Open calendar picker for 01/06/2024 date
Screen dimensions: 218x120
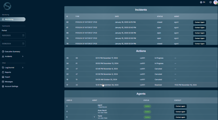tap(23, 44)
